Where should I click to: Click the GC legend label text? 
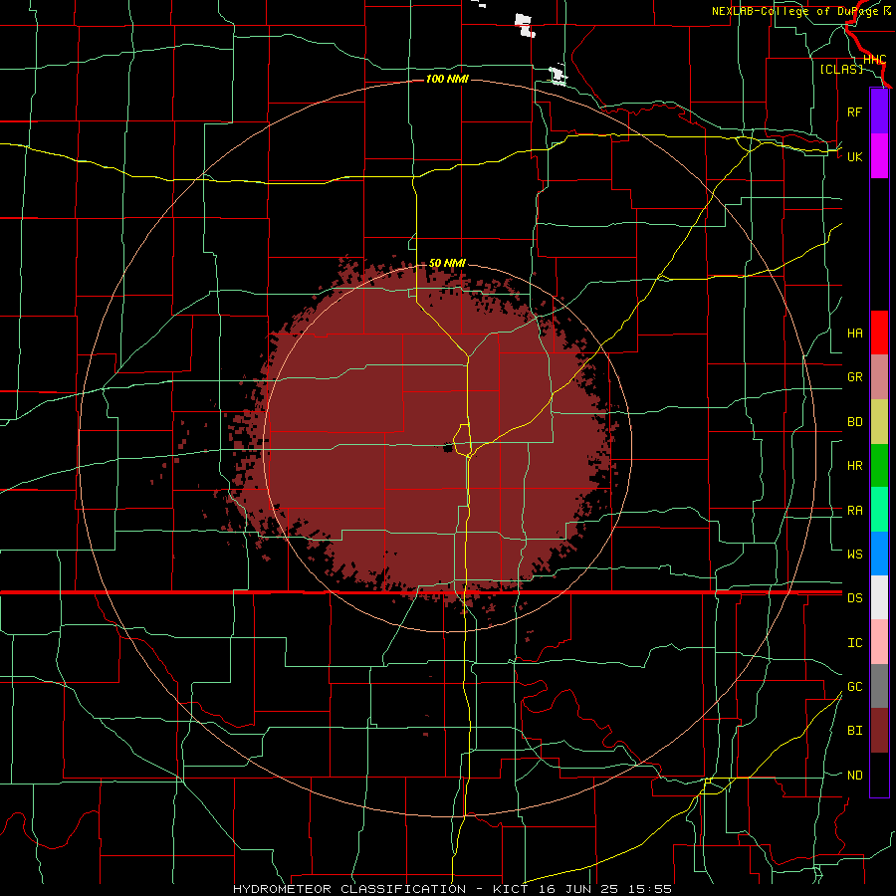coord(854,687)
